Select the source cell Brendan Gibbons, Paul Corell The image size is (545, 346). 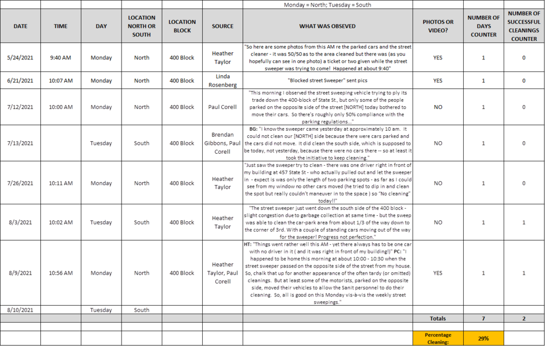tap(222, 143)
